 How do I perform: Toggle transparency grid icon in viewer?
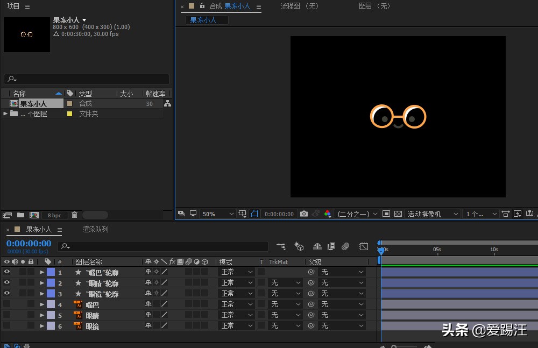(x=398, y=214)
